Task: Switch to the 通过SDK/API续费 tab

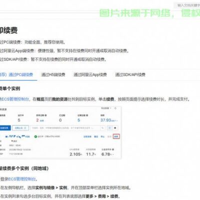Action: click(x=130, y=74)
